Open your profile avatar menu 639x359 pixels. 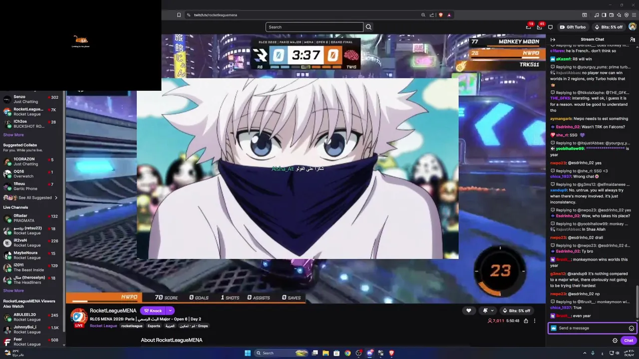click(x=633, y=27)
